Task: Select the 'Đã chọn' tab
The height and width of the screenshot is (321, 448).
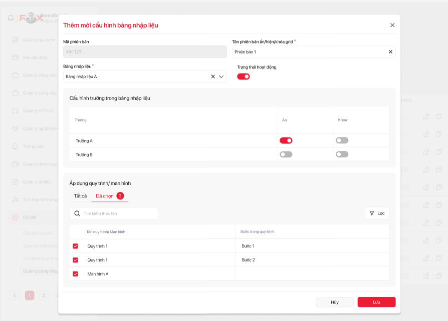Action: 105,195
